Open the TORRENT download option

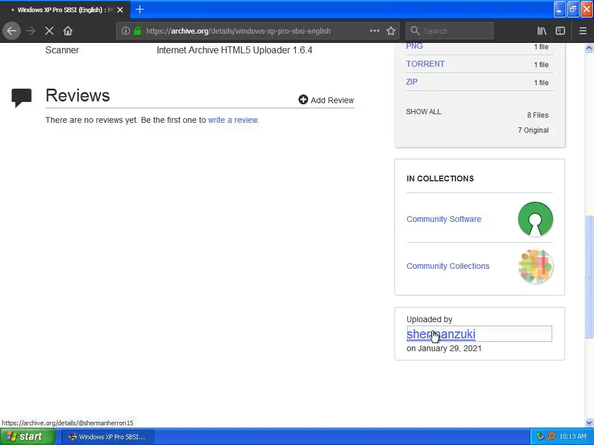pos(425,64)
